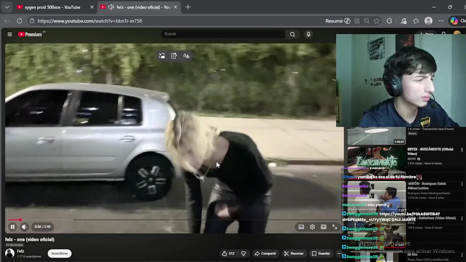Open subtitles/captions control in player
Screen dimensions: 466x262
tap(301, 227)
